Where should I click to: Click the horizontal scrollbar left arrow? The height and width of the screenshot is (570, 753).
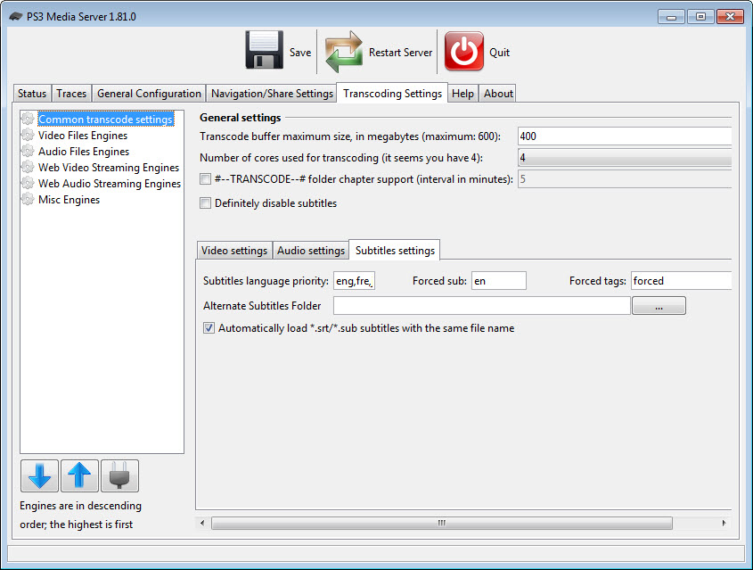202,523
